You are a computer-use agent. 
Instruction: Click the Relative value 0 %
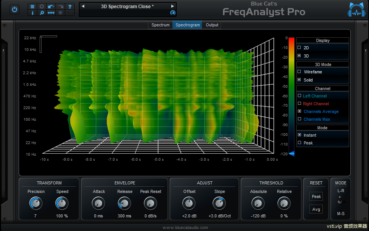click(284, 216)
